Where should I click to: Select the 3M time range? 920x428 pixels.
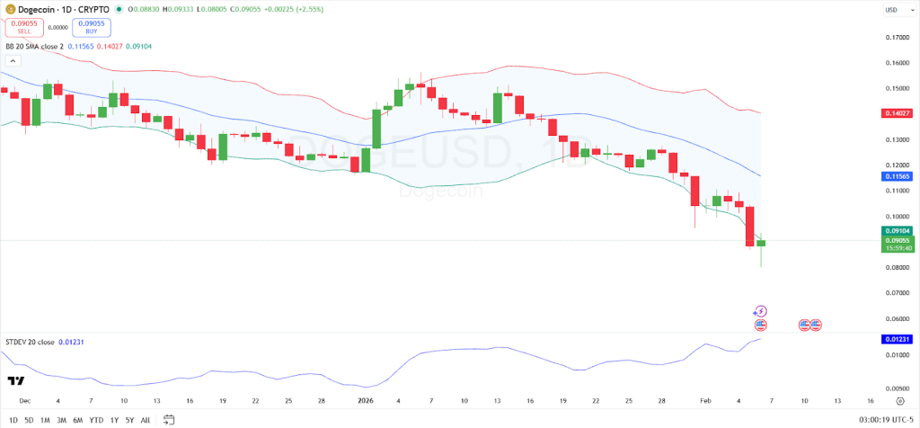[61, 420]
